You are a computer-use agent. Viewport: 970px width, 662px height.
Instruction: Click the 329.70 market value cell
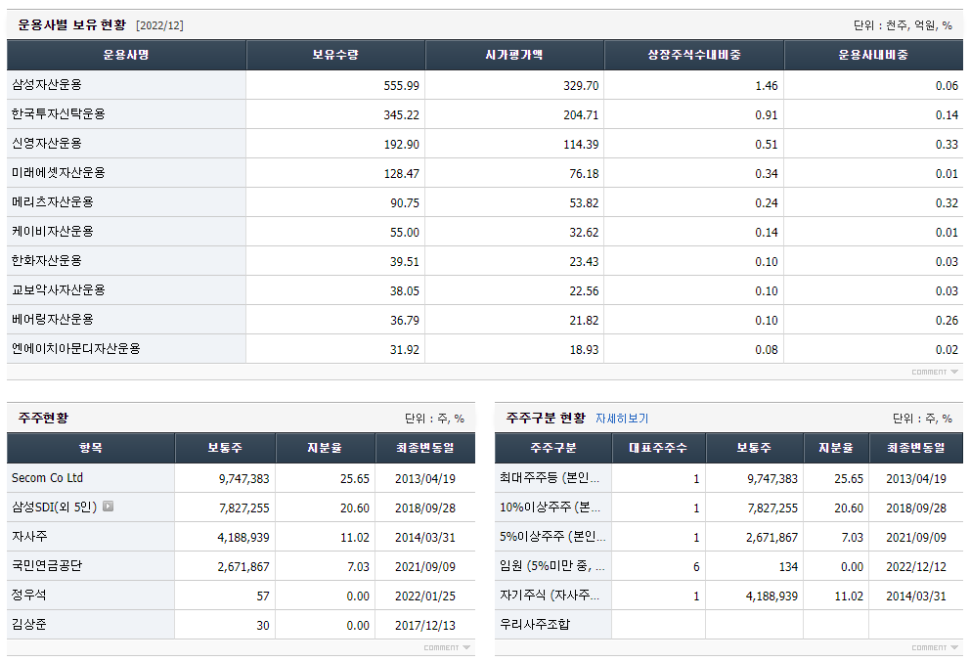[581, 86]
